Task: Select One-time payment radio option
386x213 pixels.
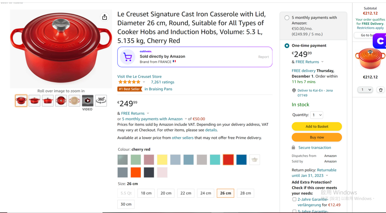Action: point(287,46)
